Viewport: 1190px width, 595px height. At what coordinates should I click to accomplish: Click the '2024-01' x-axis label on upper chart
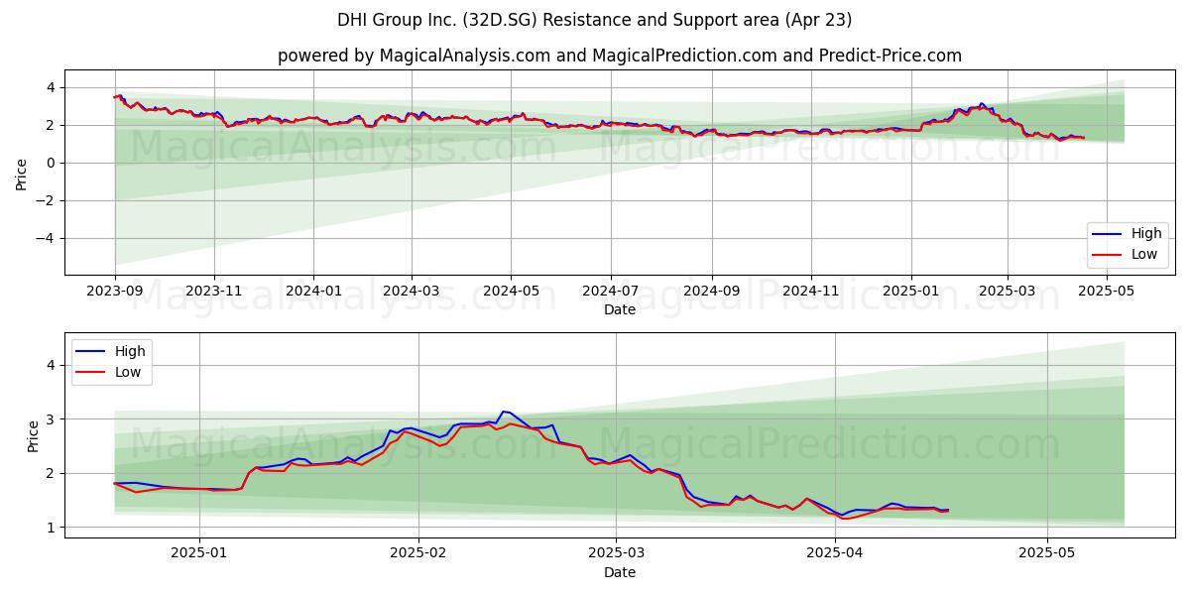(313, 292)
